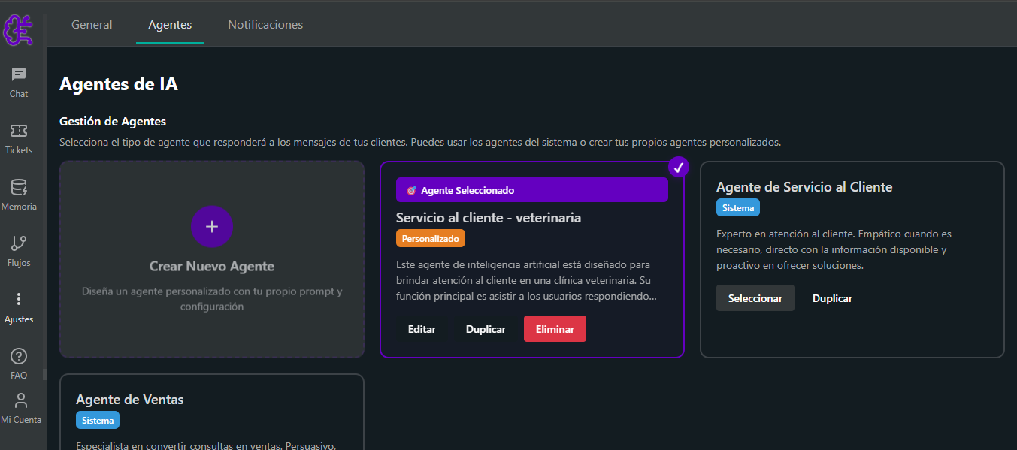Screen dimensions: 1017x450
Task: Click Duplicar on Agente de Servicio al Cliente
Action: coord(832,298)
